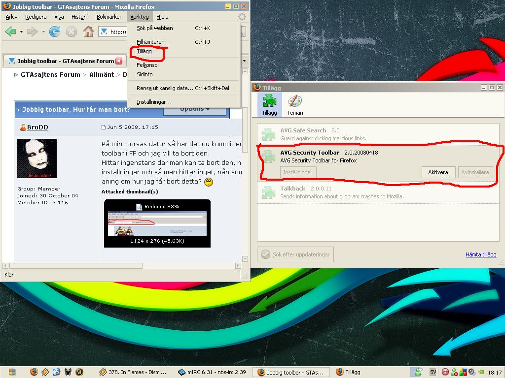Viewport: 505px width, 378px height.
Task: Click the post icon beside Jun 5 2008
Action: [104, 127]
